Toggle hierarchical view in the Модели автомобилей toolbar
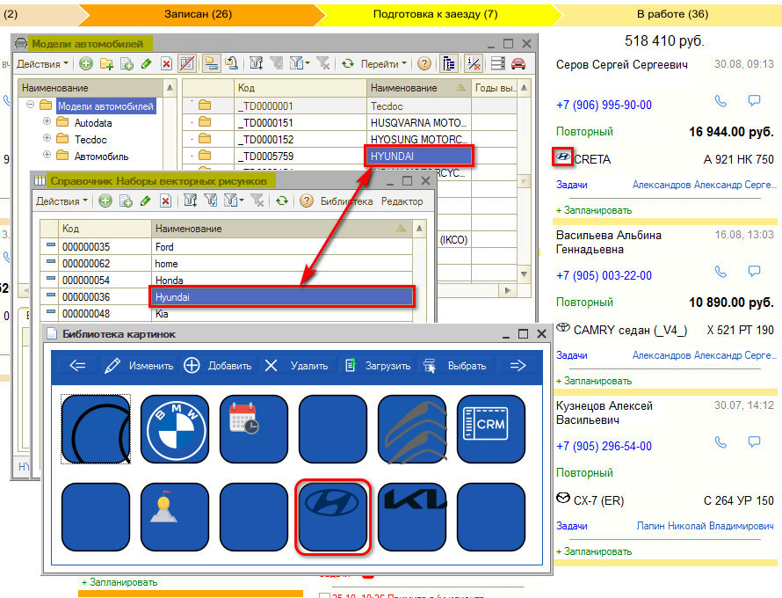This screenshot has width=782, height=598. (x=449, y=63)
